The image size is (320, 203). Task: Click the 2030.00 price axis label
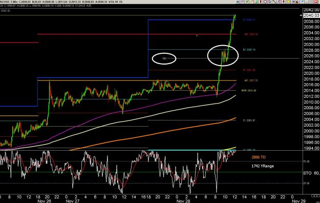[x=311, y=45]
